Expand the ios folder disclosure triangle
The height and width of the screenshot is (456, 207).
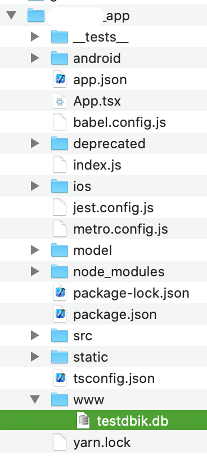coord(35,186)
